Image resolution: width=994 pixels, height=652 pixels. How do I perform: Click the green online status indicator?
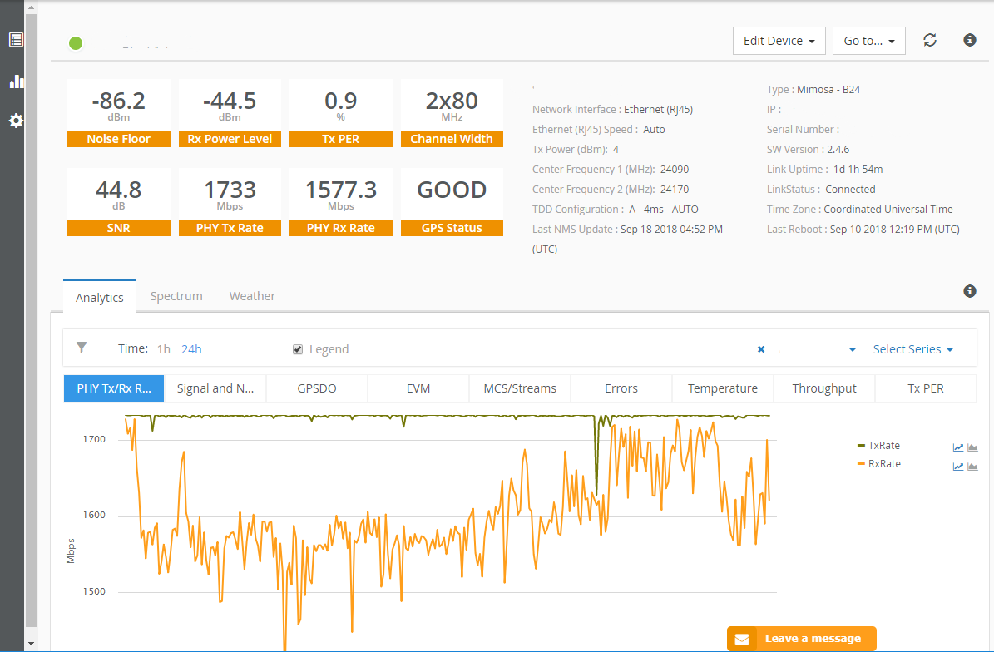[x=76, y=44]
